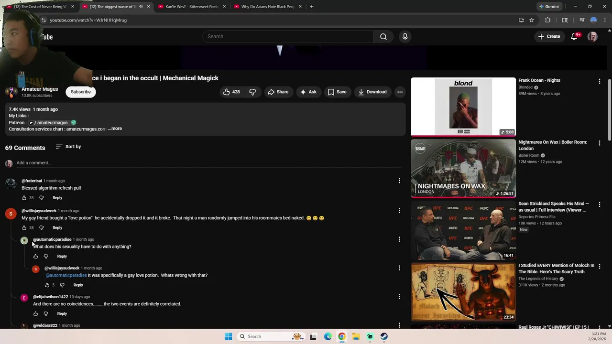Click the address bar URL
The image size is (612, 344).
tap(88, 20)
